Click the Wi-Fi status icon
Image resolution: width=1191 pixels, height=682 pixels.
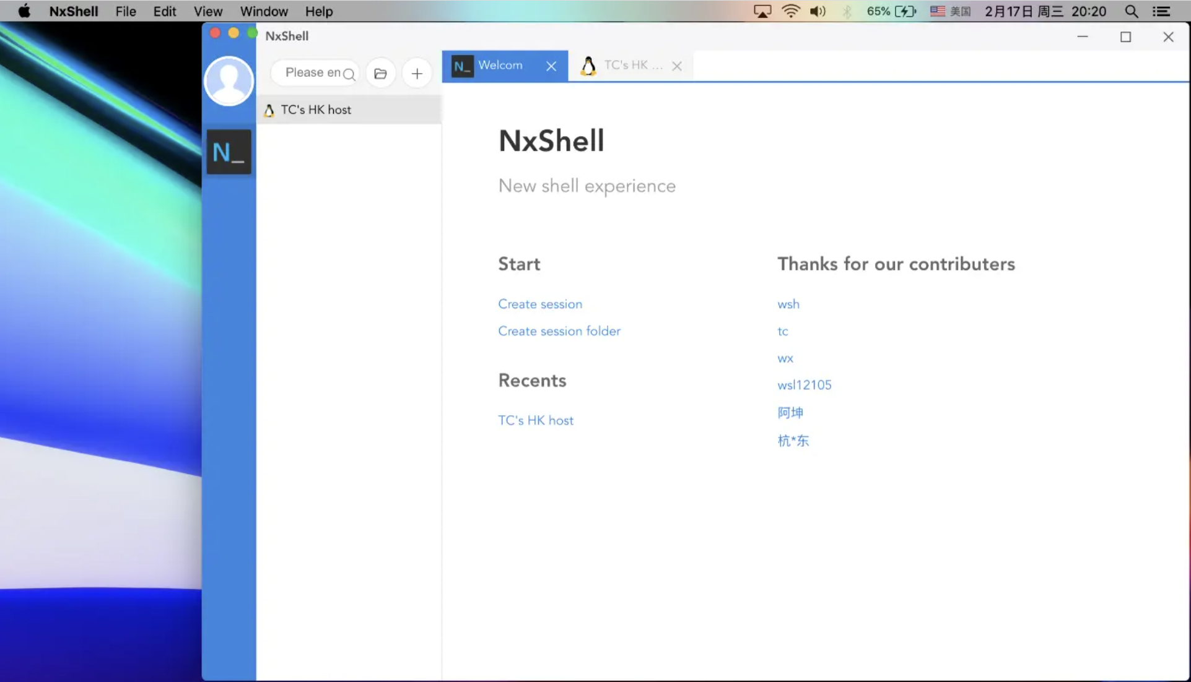(790, 11)
